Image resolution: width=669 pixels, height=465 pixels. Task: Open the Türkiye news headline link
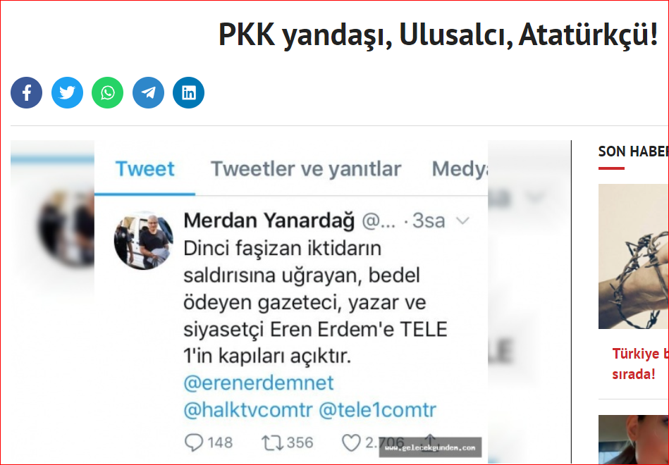point(640,364)
